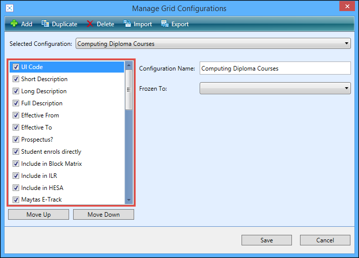Click the Import grid icon
359x258 pixels.
pyautogui.click(x=127, y=23)
